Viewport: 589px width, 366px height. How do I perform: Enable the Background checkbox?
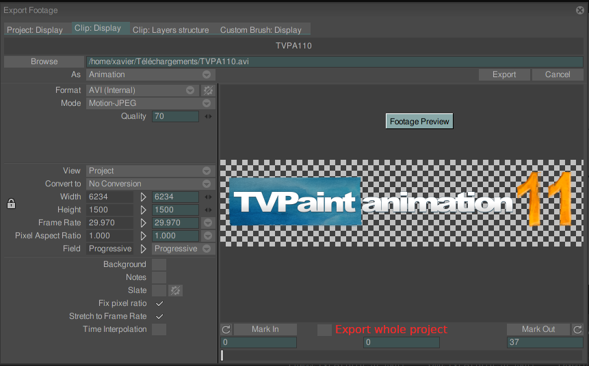pyautogui.click(x=159, y=264)
